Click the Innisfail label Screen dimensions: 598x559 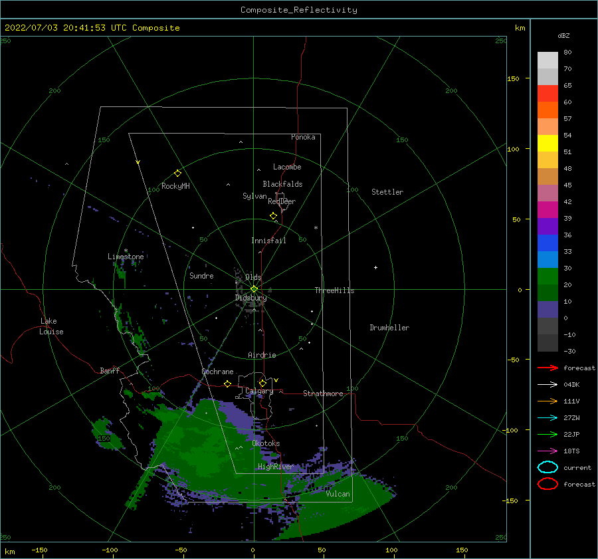(268, 241)
